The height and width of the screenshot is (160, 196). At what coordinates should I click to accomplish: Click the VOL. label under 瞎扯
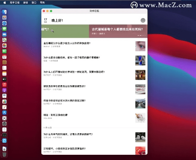pos(48,118)
